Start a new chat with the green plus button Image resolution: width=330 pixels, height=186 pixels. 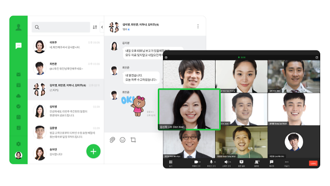click(93, 151)
